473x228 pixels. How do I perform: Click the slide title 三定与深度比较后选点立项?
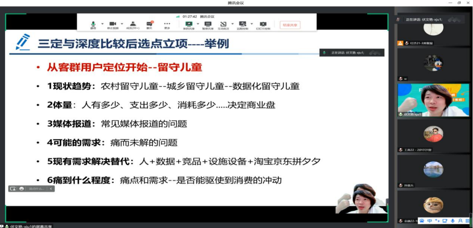point(113,44)
